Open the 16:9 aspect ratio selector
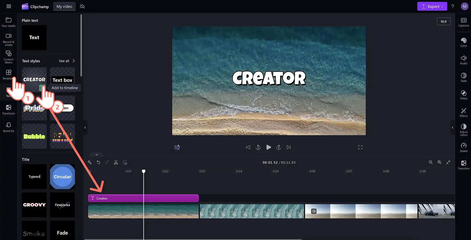Viewport: 471px width, 240px height. click(x=443, y=21)
